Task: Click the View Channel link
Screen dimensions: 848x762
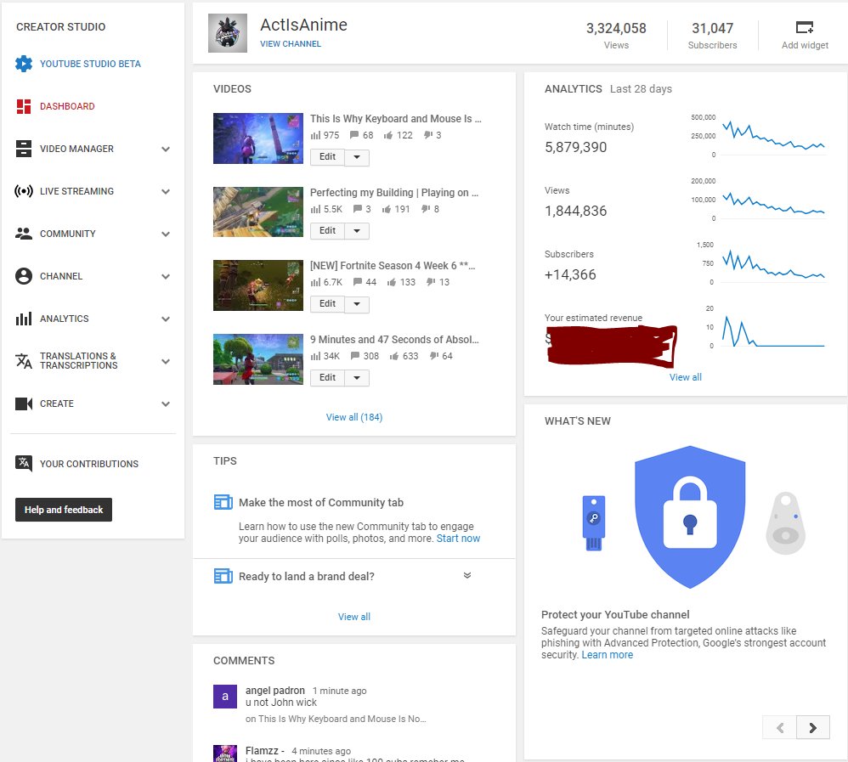Action: [x=291, y=44]
